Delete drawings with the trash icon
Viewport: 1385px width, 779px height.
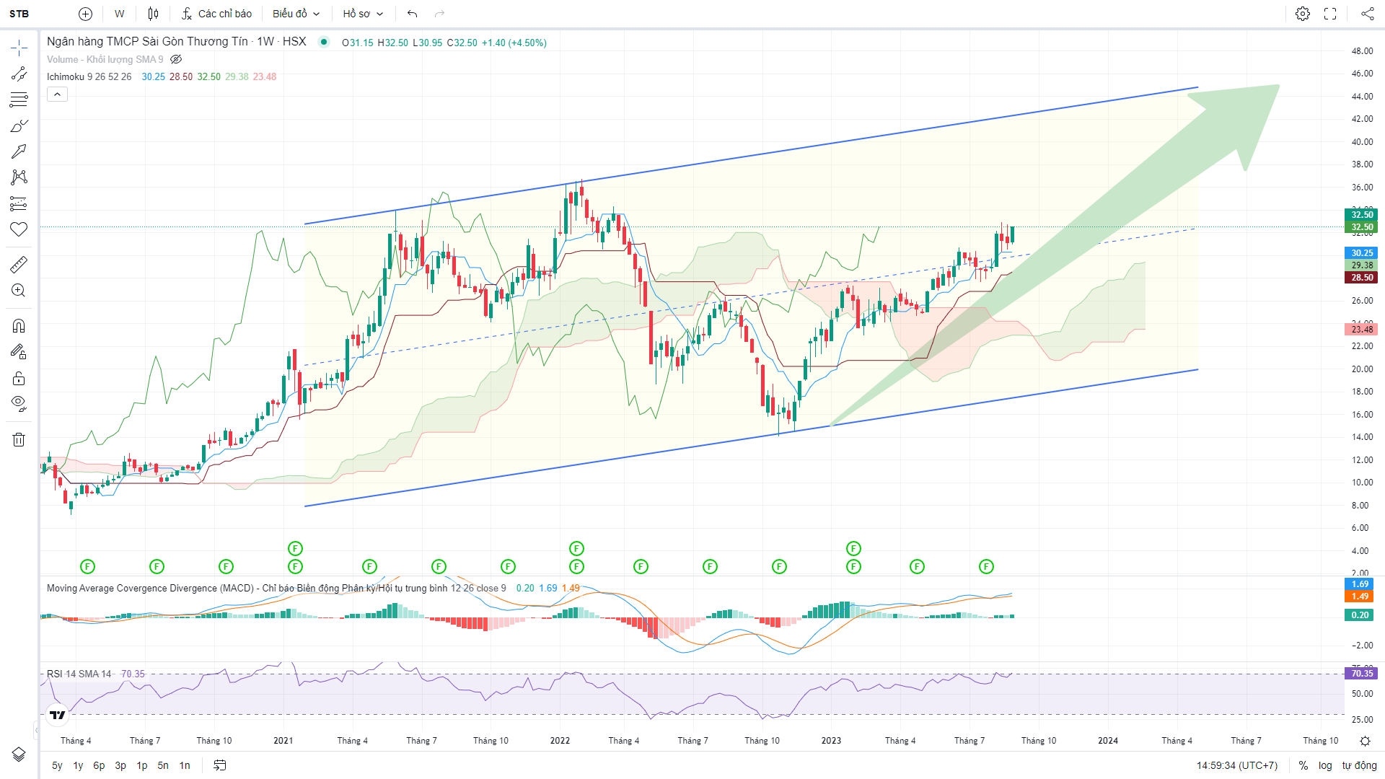[x=19, y=439]
